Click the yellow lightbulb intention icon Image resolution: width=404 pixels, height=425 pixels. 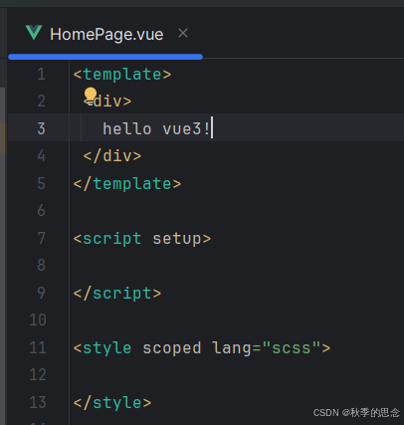pyautogui.click(x=91, y=96)
